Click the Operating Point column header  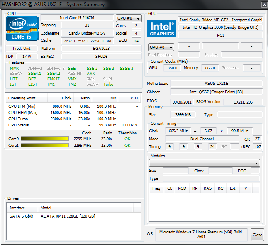pyautogui.click(x=27, y=98)
